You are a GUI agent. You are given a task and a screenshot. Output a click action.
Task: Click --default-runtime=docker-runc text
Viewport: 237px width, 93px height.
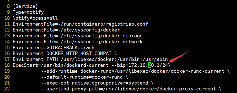(x=82, y=77)
